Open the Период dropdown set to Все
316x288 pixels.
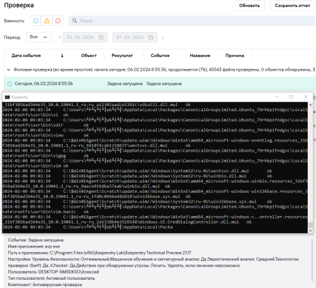[39, 37]
